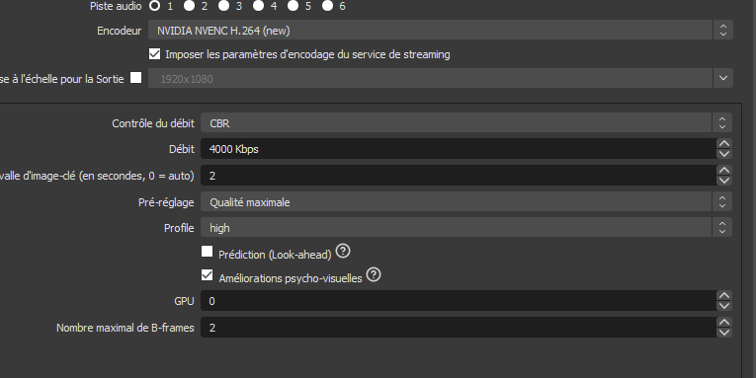Image resolution: width=756 pixels, height=378 pixels.
Task: Show help for Améliorations psycho-visuelles
Action: click(374, 274)
